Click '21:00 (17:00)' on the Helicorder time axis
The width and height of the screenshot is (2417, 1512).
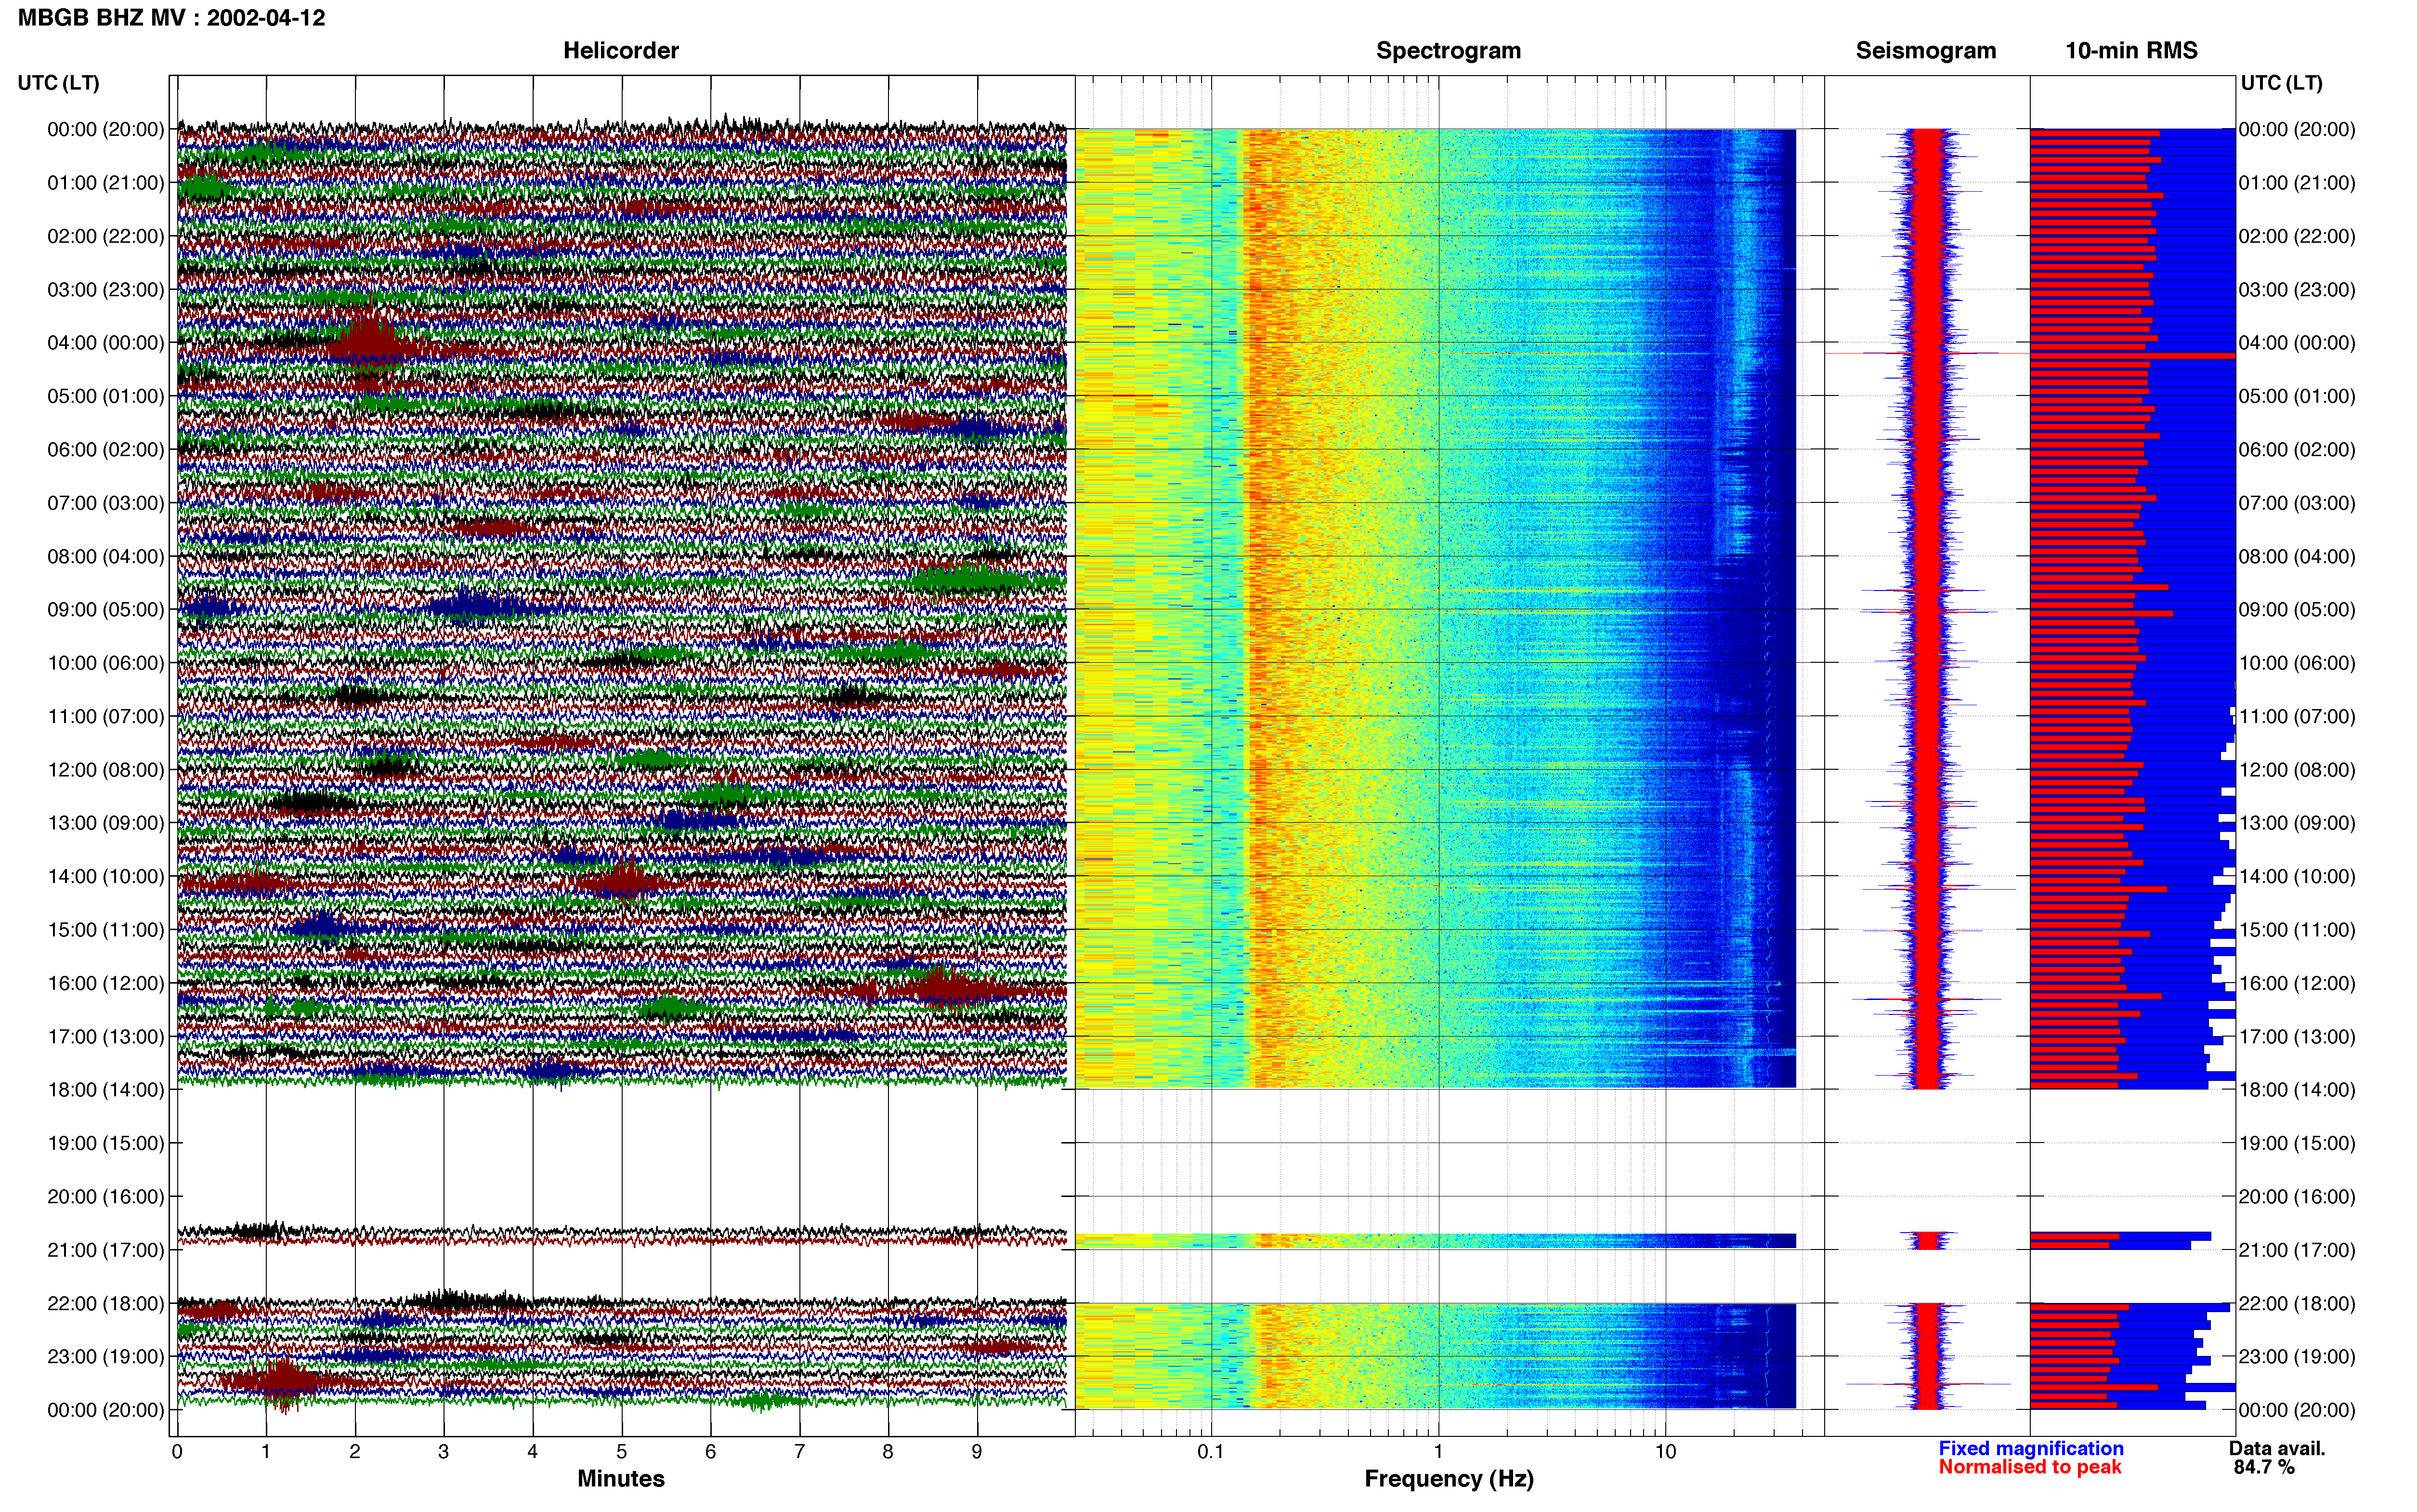click(x=106, y=1250)
